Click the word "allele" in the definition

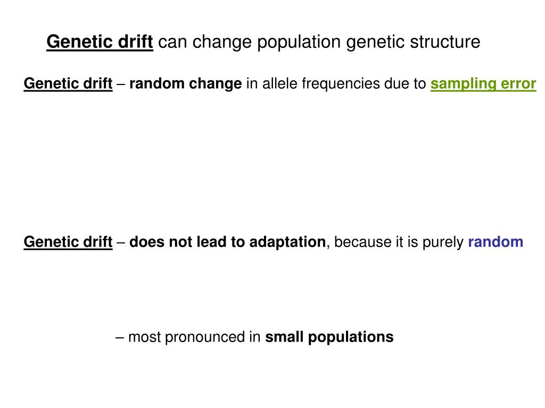coord(280,83)
